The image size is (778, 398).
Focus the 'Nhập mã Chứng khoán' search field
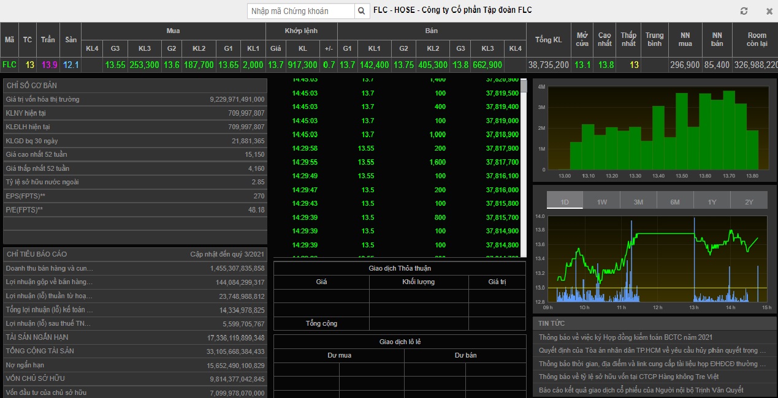pos(301,11)
